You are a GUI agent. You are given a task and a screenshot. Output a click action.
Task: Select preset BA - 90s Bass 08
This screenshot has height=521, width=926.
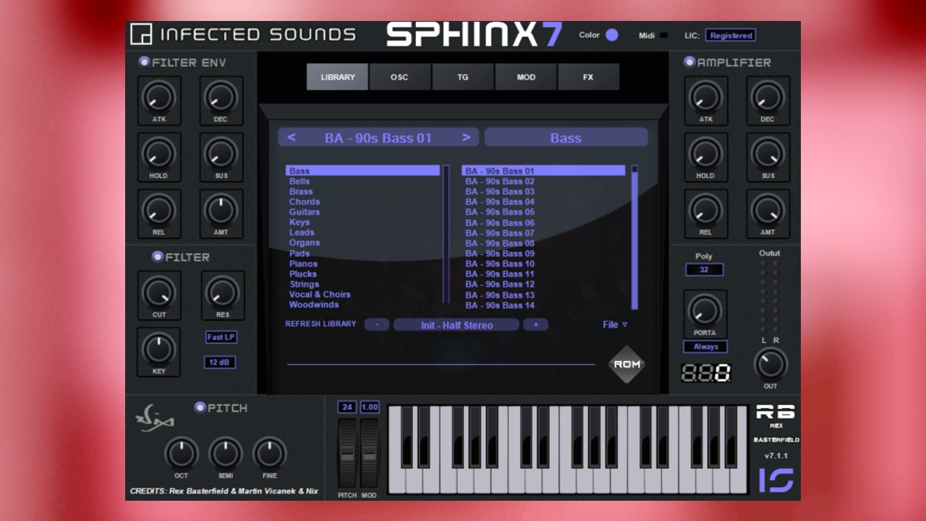tap(500, 243)
